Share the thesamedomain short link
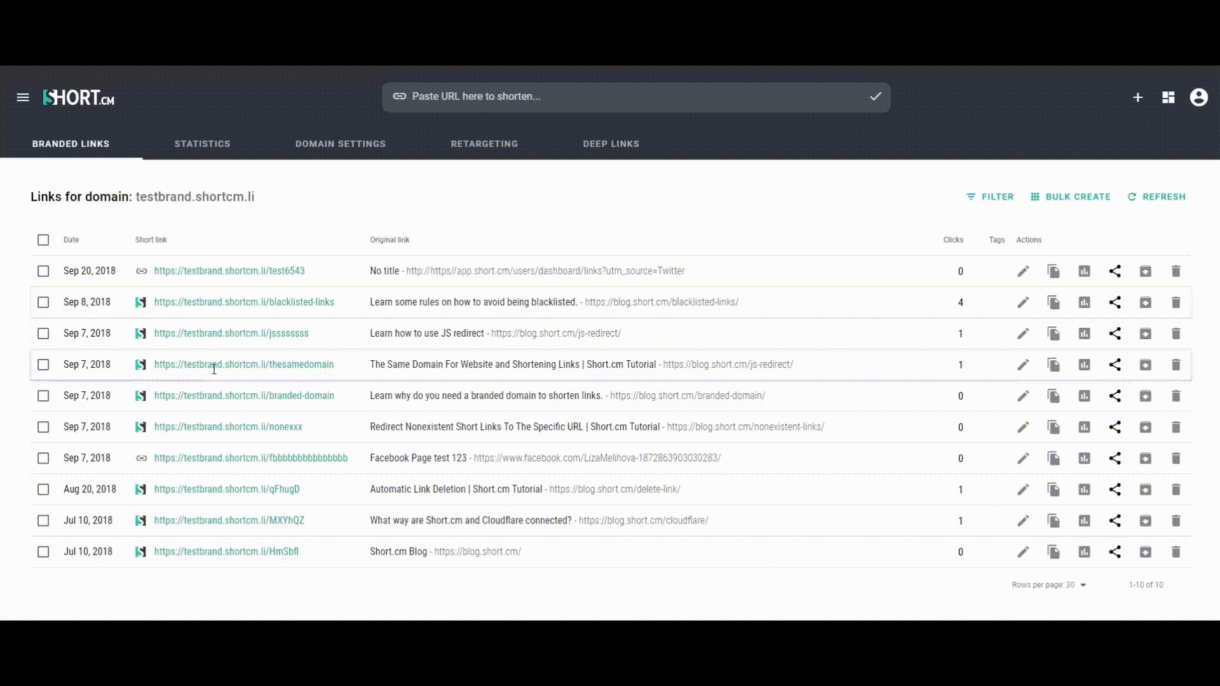This screenshot has width=1220, height=686. point(1115,365)
